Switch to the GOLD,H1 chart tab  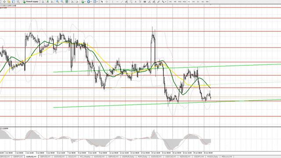[x=72, y=157]
